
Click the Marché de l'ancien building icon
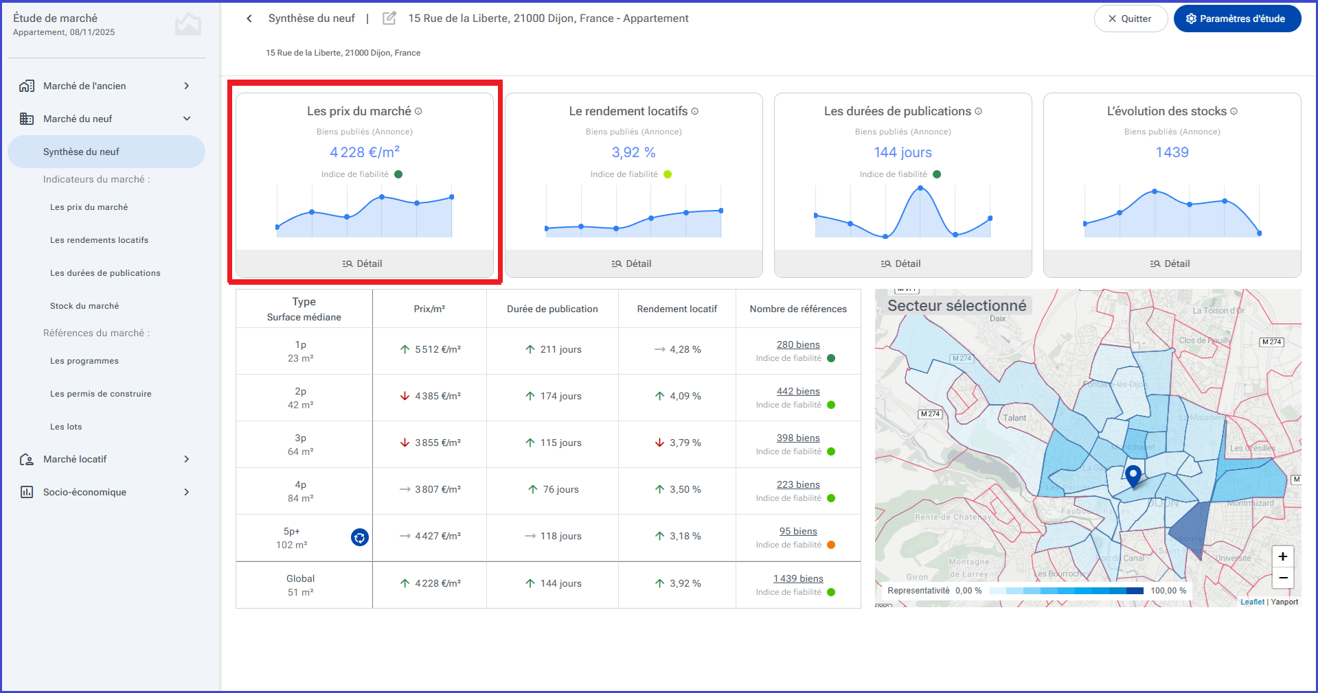coord(27,86)
